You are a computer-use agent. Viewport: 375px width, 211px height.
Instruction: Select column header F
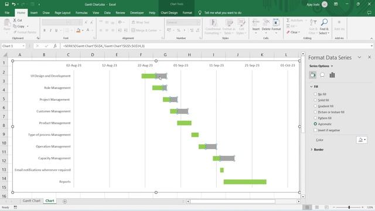coord(141,55)
